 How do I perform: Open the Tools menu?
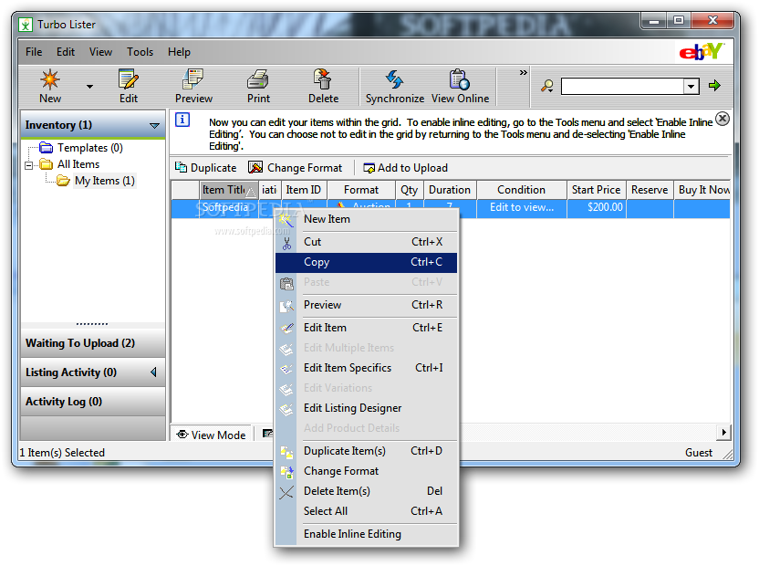point(140,52)
